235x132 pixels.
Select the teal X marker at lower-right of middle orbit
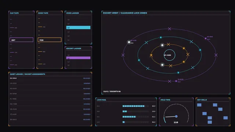[193, 67]
